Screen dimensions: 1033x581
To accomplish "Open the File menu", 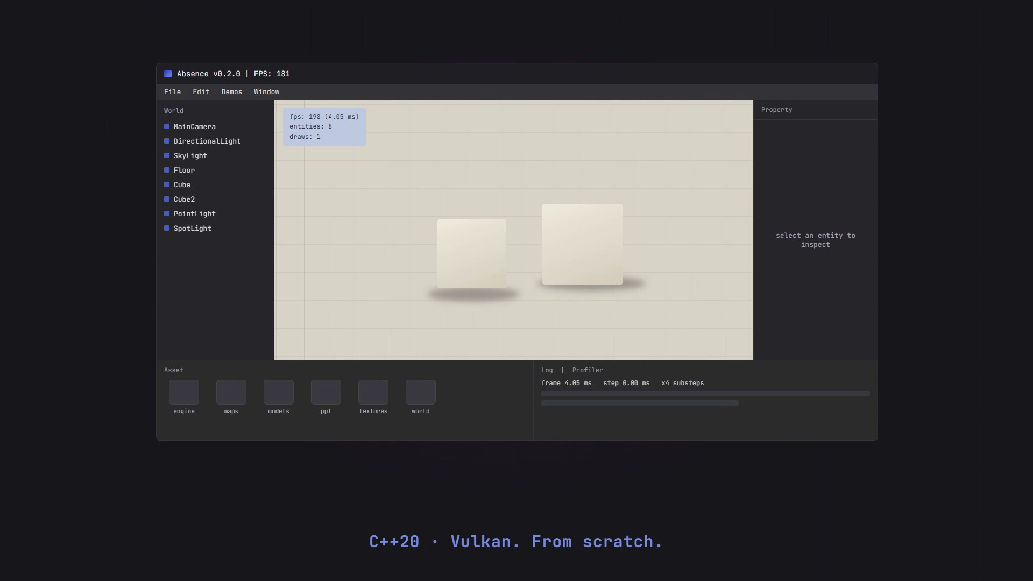I will [x=172, y=92].
